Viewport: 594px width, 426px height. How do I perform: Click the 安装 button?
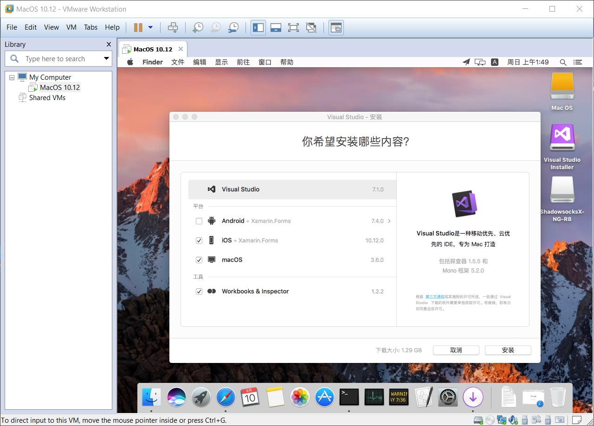click(508, 350)
